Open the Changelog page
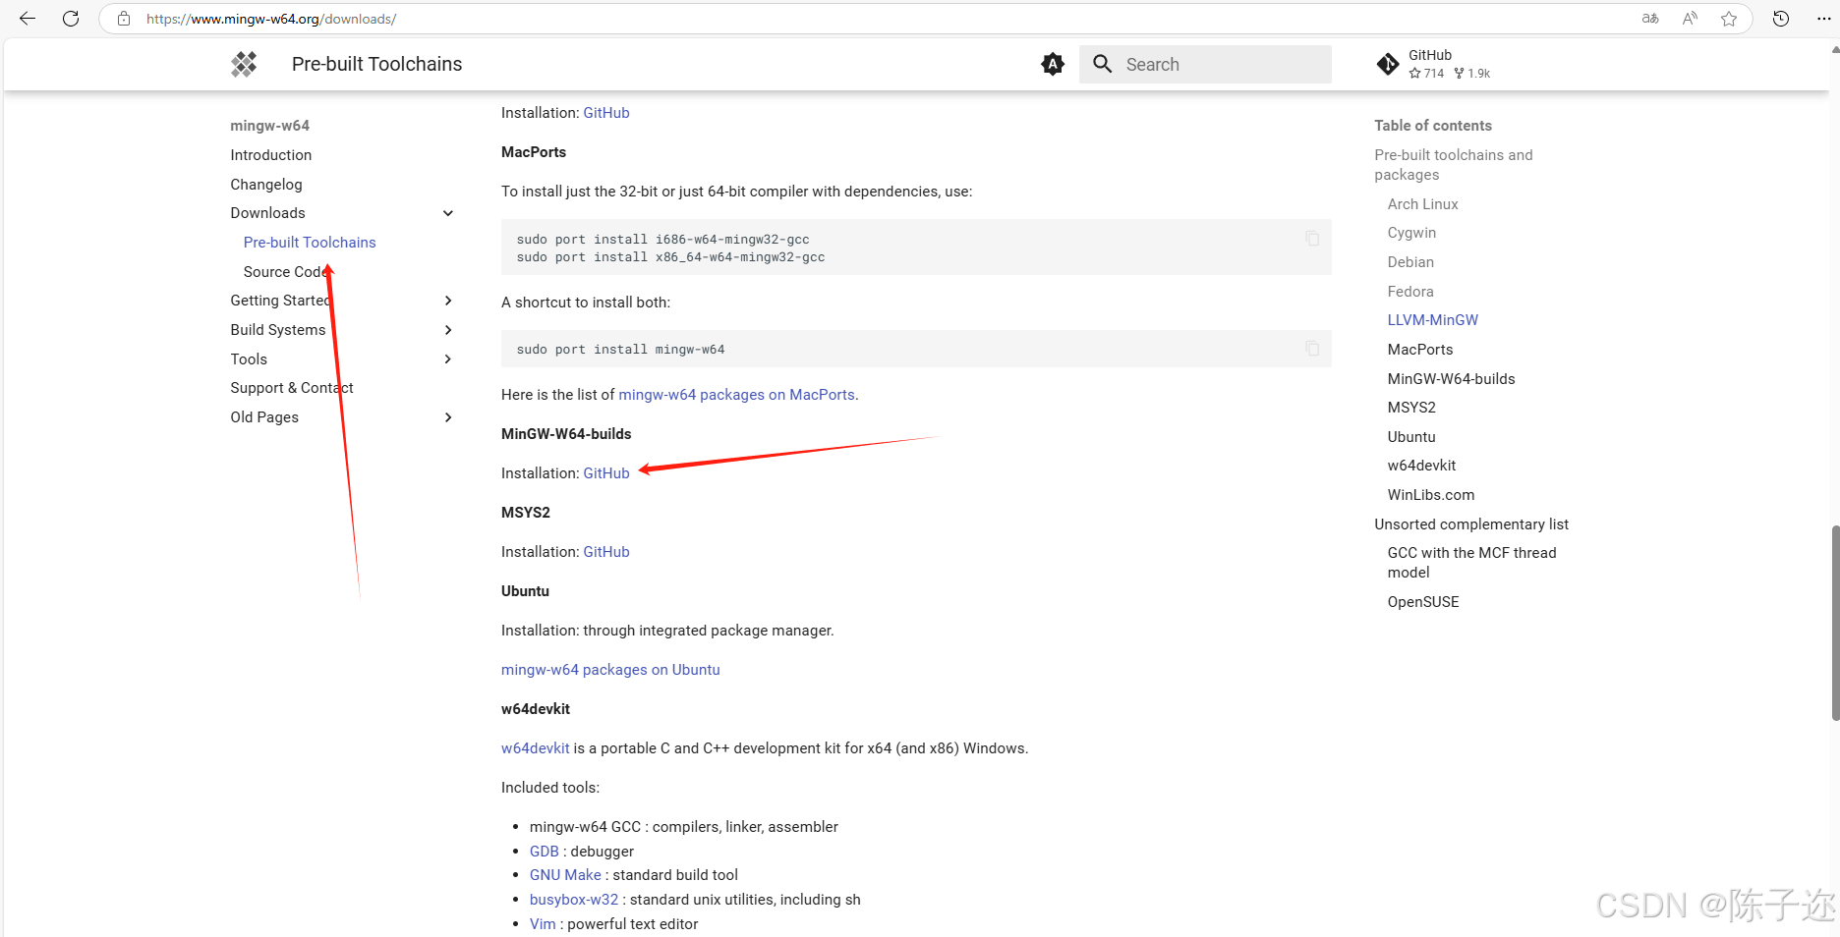1840x937 pixels. tap(266, 185)
